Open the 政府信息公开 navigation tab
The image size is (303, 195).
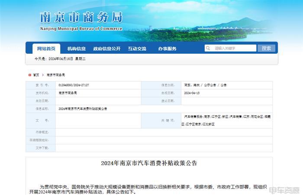click(x=106, y=49)
